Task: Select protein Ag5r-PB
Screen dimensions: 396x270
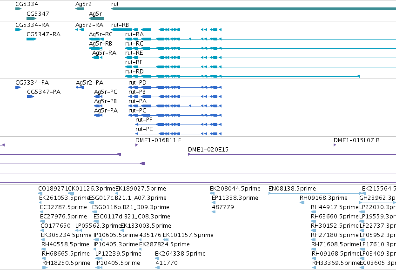Action: click(x=105, y=101)
